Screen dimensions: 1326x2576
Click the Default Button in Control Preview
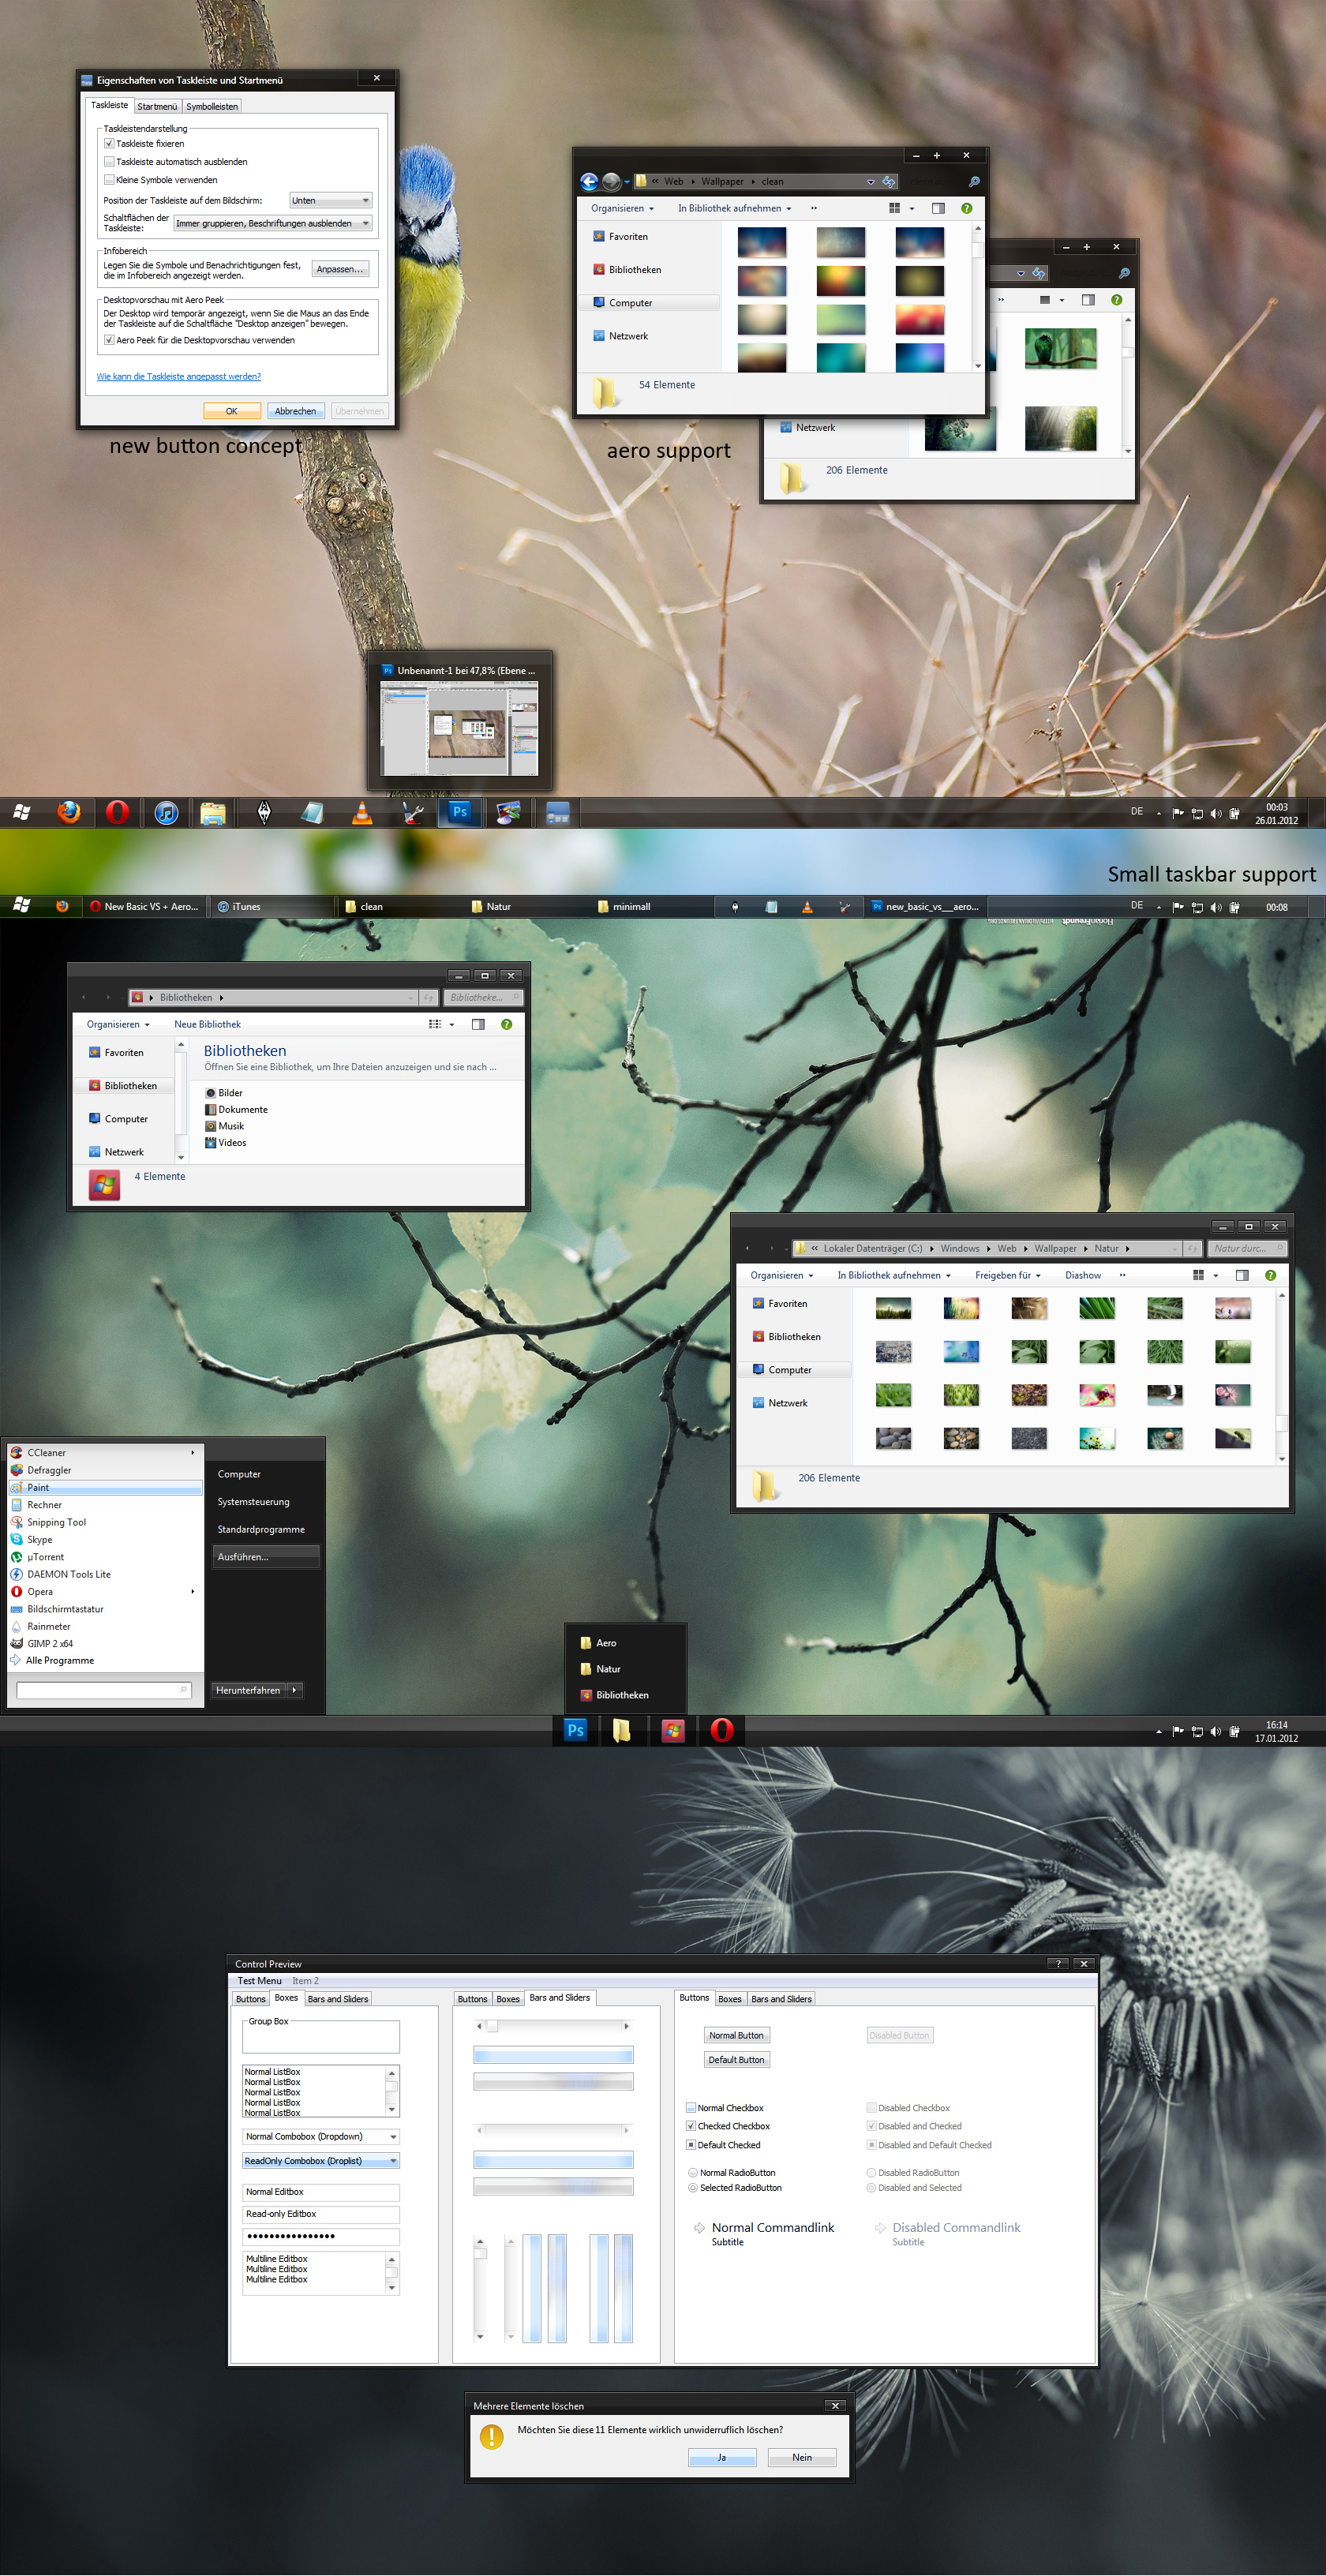click(737, 2059)
